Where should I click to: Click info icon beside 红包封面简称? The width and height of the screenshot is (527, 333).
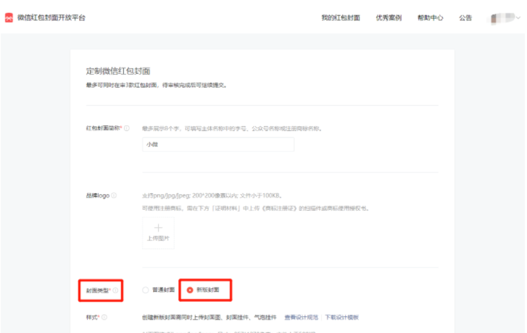127,129
